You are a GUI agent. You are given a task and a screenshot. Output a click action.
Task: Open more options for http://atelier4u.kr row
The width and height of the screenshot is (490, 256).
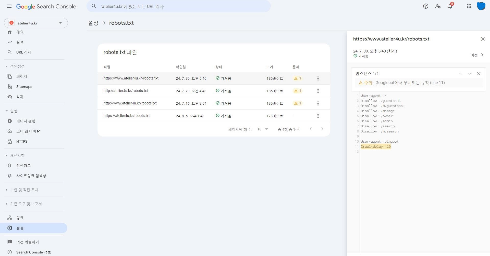click(x=318, y=91)
